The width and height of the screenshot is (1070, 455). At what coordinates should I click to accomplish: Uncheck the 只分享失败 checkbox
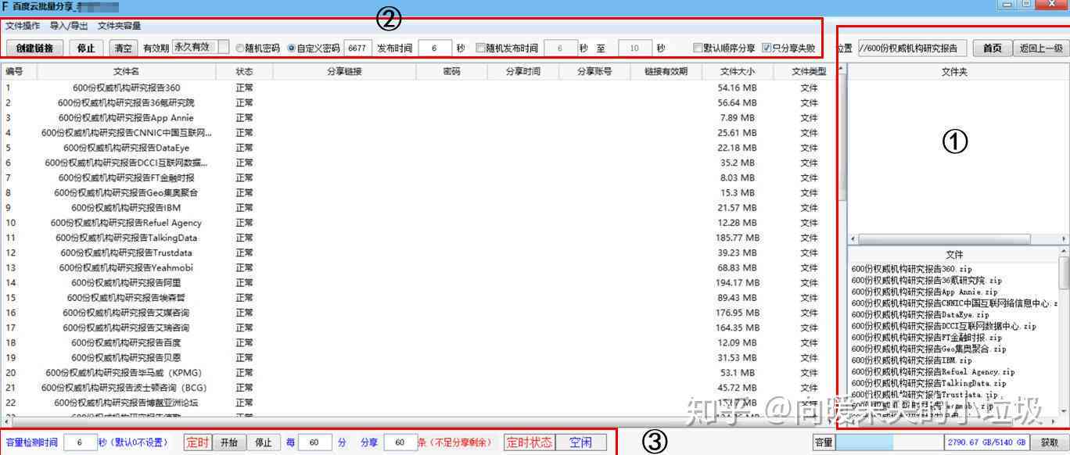pyautogui.click(x=788, y=48)
